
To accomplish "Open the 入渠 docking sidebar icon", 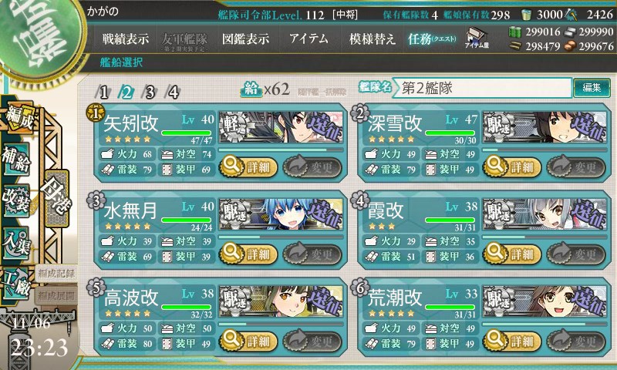I will tap(16, 243).
